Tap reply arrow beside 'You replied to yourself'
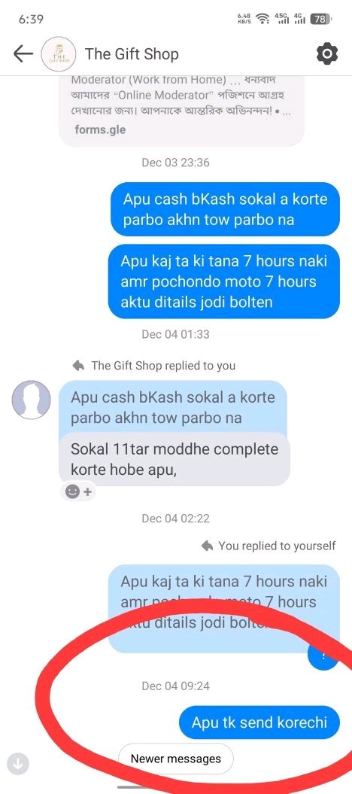Image resolution: width=352 pixels, height=794 pixels. (x=207, y=546)
